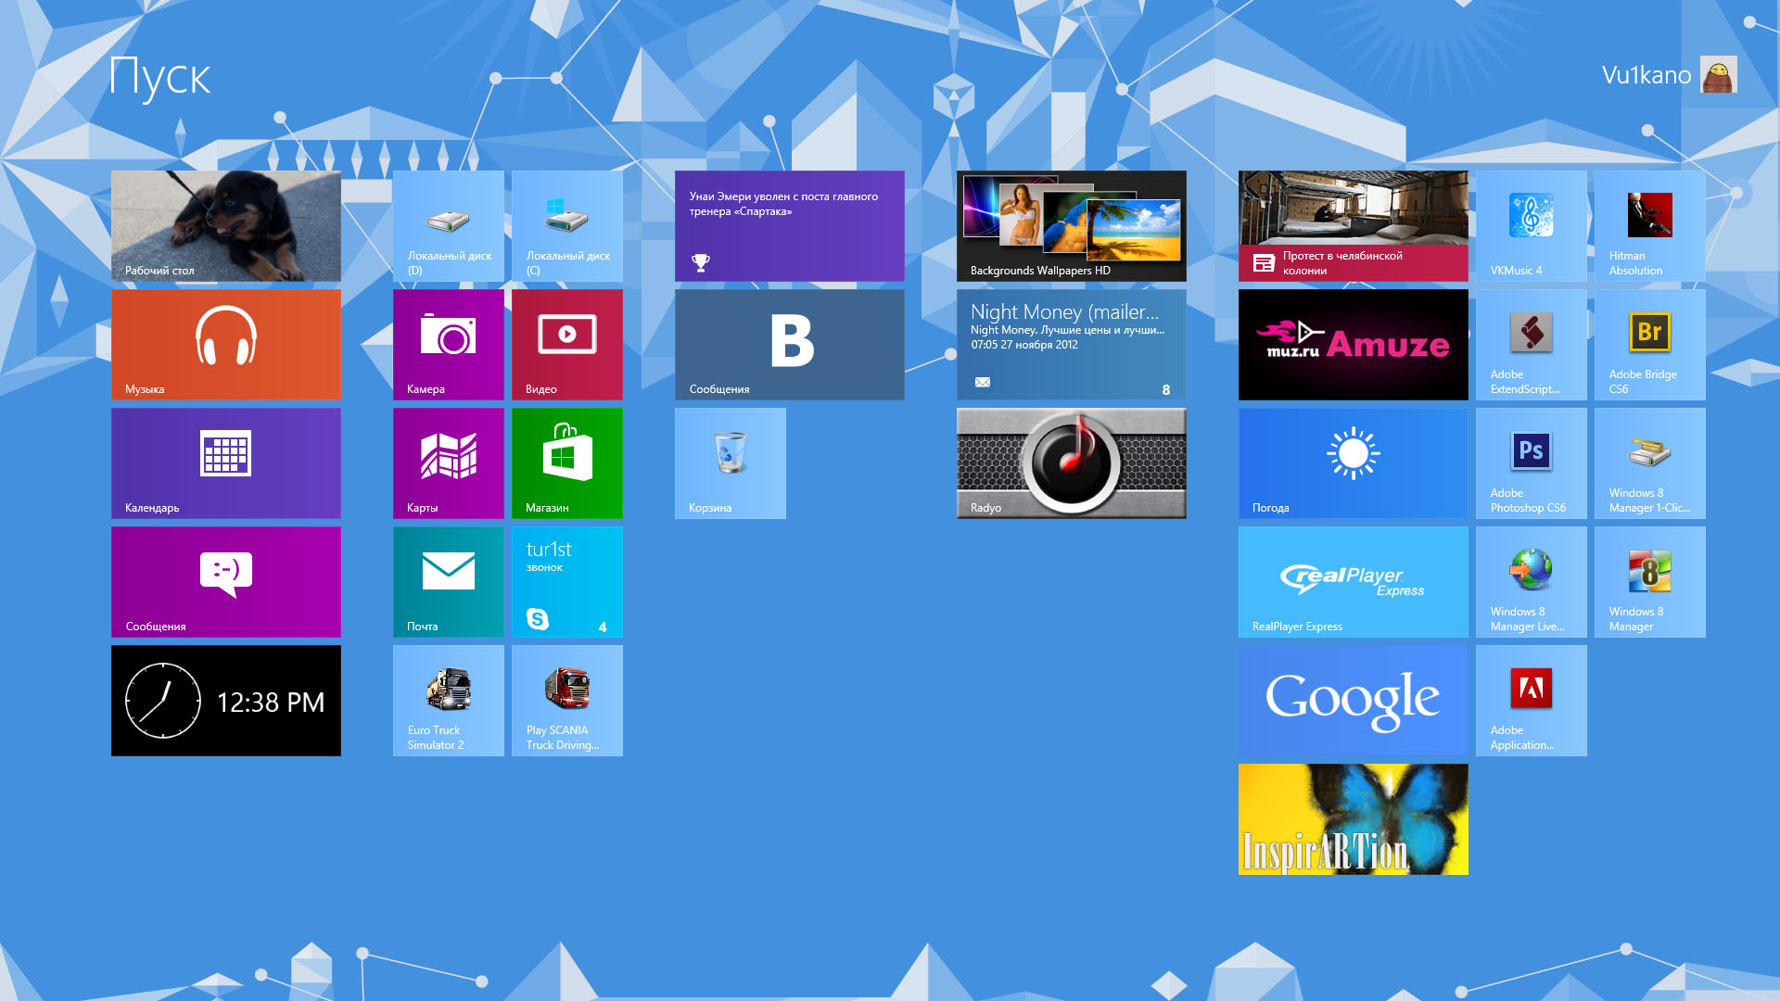Open the Skype tur1st call tile
Screen dimensions: 1780x1001
coord(566,581)
